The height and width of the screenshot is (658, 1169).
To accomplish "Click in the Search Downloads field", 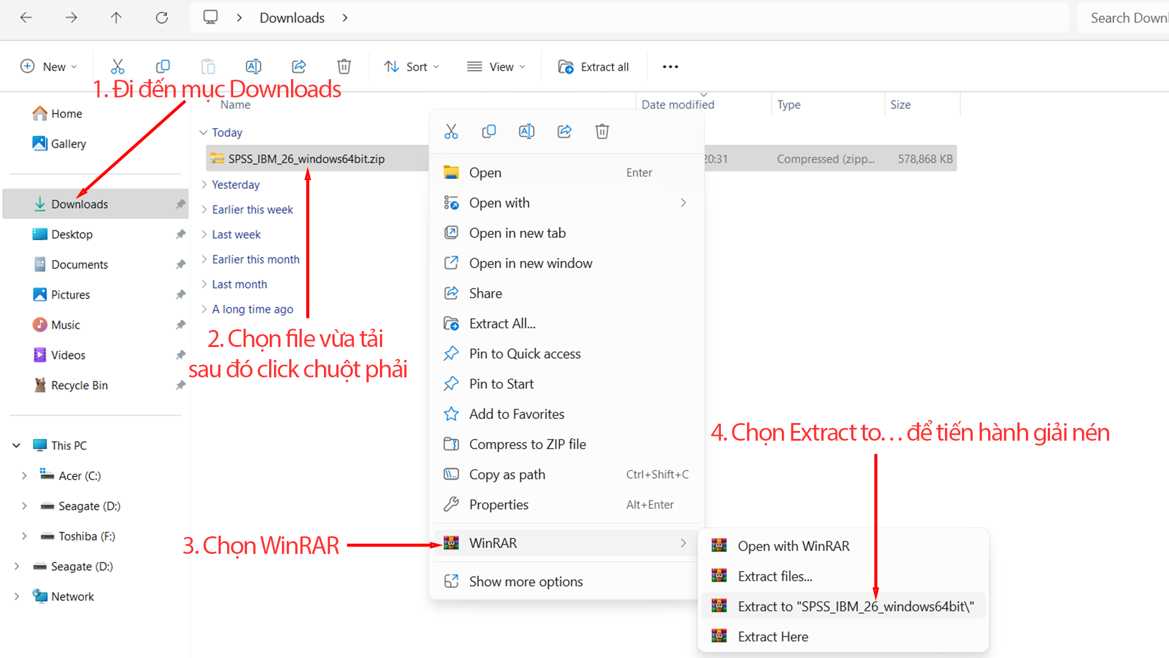I will click(1124, 18).
